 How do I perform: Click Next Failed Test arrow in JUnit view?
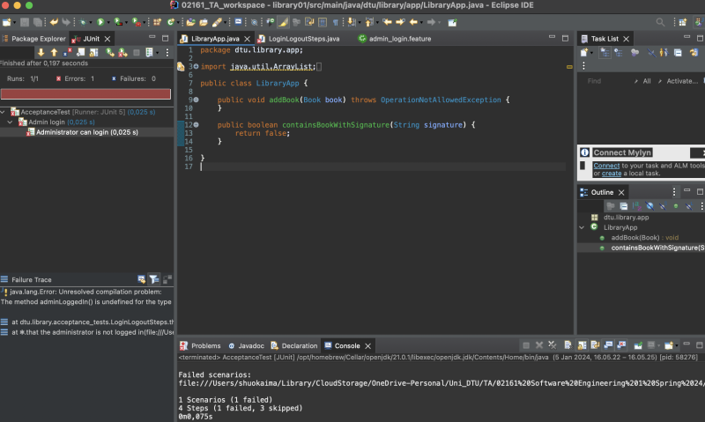click(x=41, y=53)
